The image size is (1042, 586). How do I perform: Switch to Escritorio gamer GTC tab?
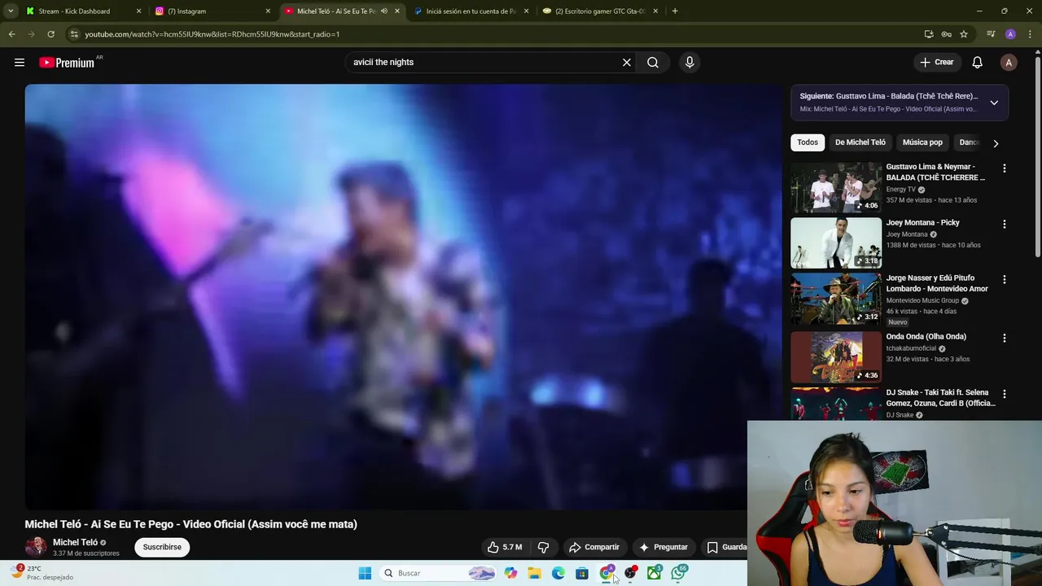(601, 11)
